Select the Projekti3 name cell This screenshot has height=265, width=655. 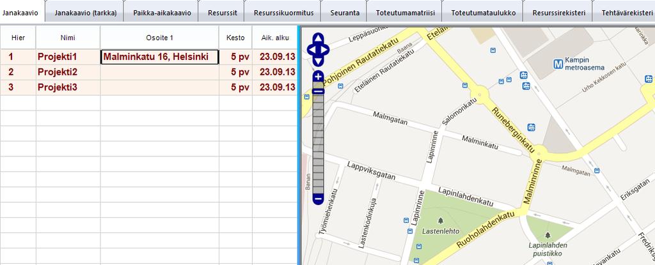click(68, 87)
